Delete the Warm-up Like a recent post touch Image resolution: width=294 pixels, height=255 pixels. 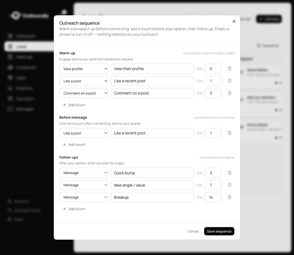(229, 81)
